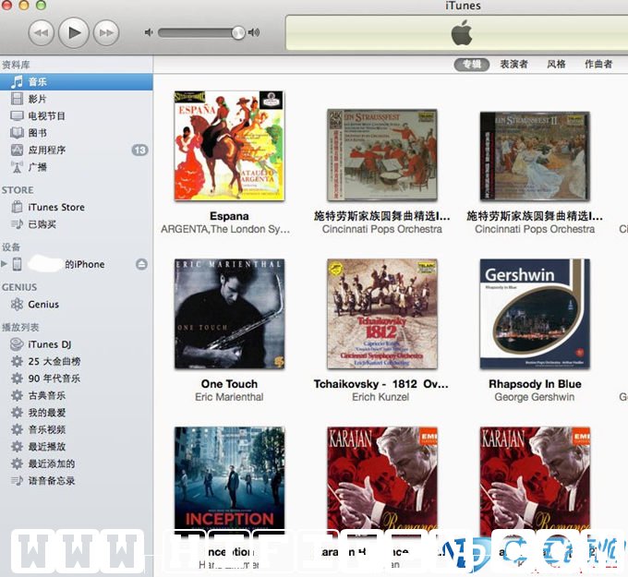Open the first Straussfest album cover

382,154
